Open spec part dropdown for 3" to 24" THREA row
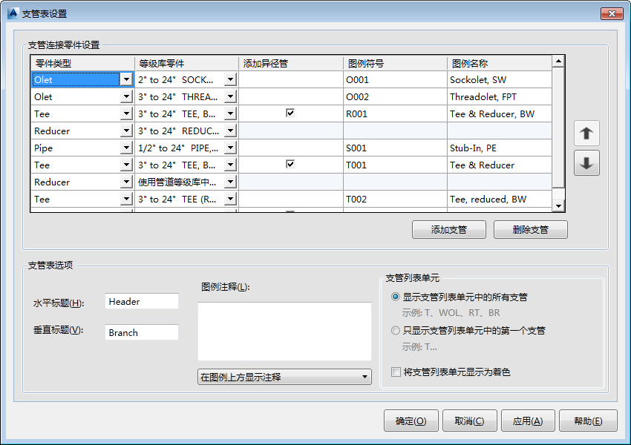 coord(230,96)
